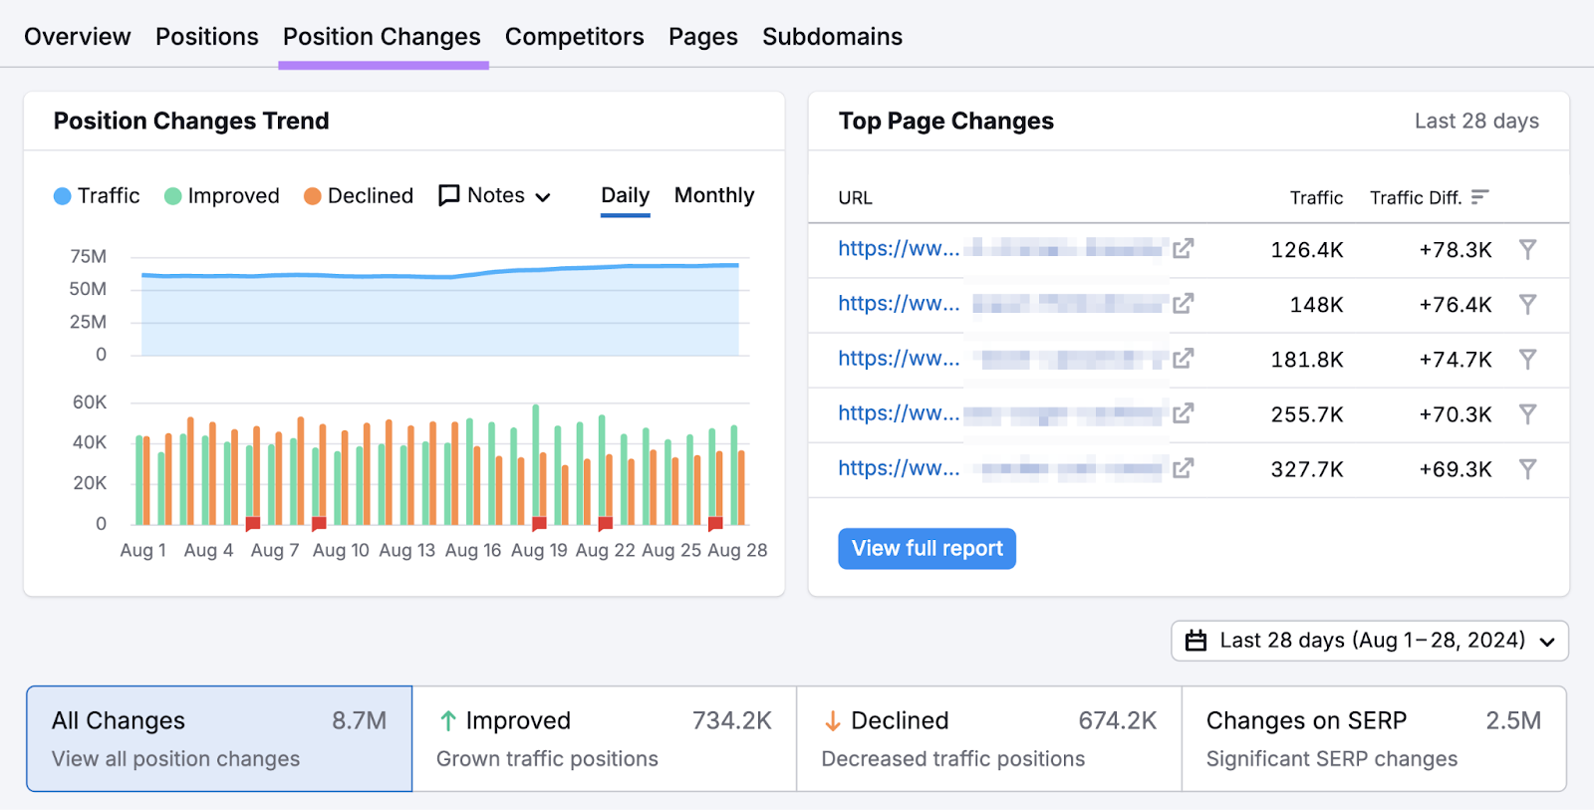Click the Traffic Diff. sort icon
Image resolution: width=1594 pixels, height=810 pixels.
click(1479, 197)
